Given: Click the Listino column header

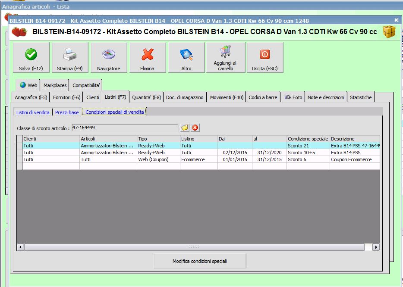Looking at the screenshot, I should point(199,139).
